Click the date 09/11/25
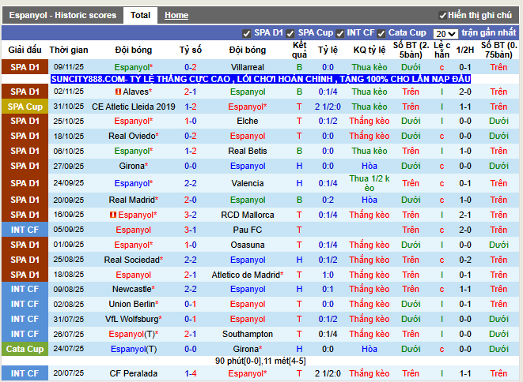Screen dimensions: 523x382 [x=69, y=67]
